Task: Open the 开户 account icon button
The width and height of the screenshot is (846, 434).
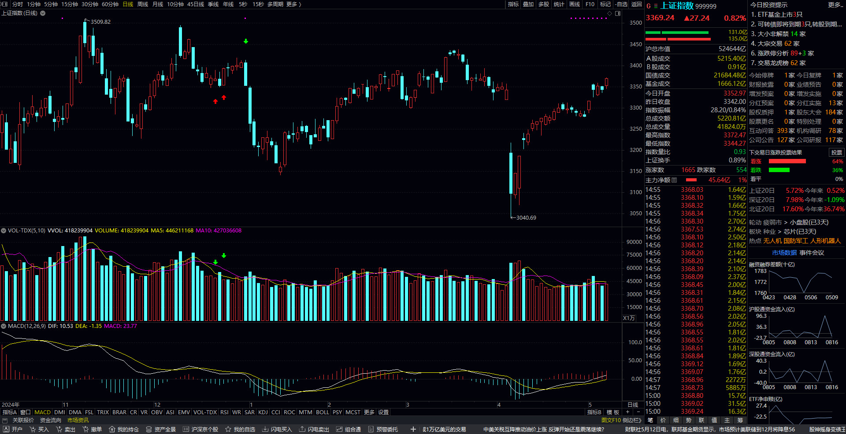Action: click(6, 429)
